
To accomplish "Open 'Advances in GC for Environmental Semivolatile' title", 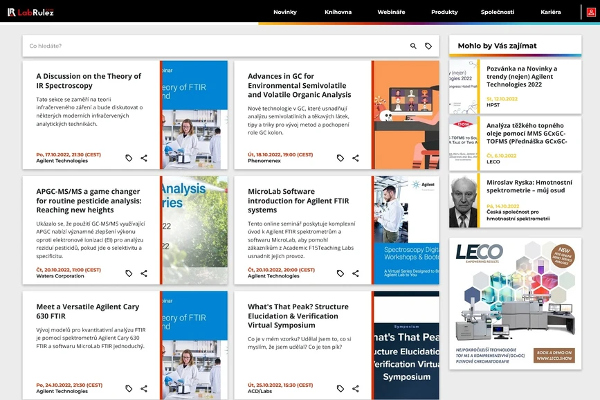I will point(299,85).
